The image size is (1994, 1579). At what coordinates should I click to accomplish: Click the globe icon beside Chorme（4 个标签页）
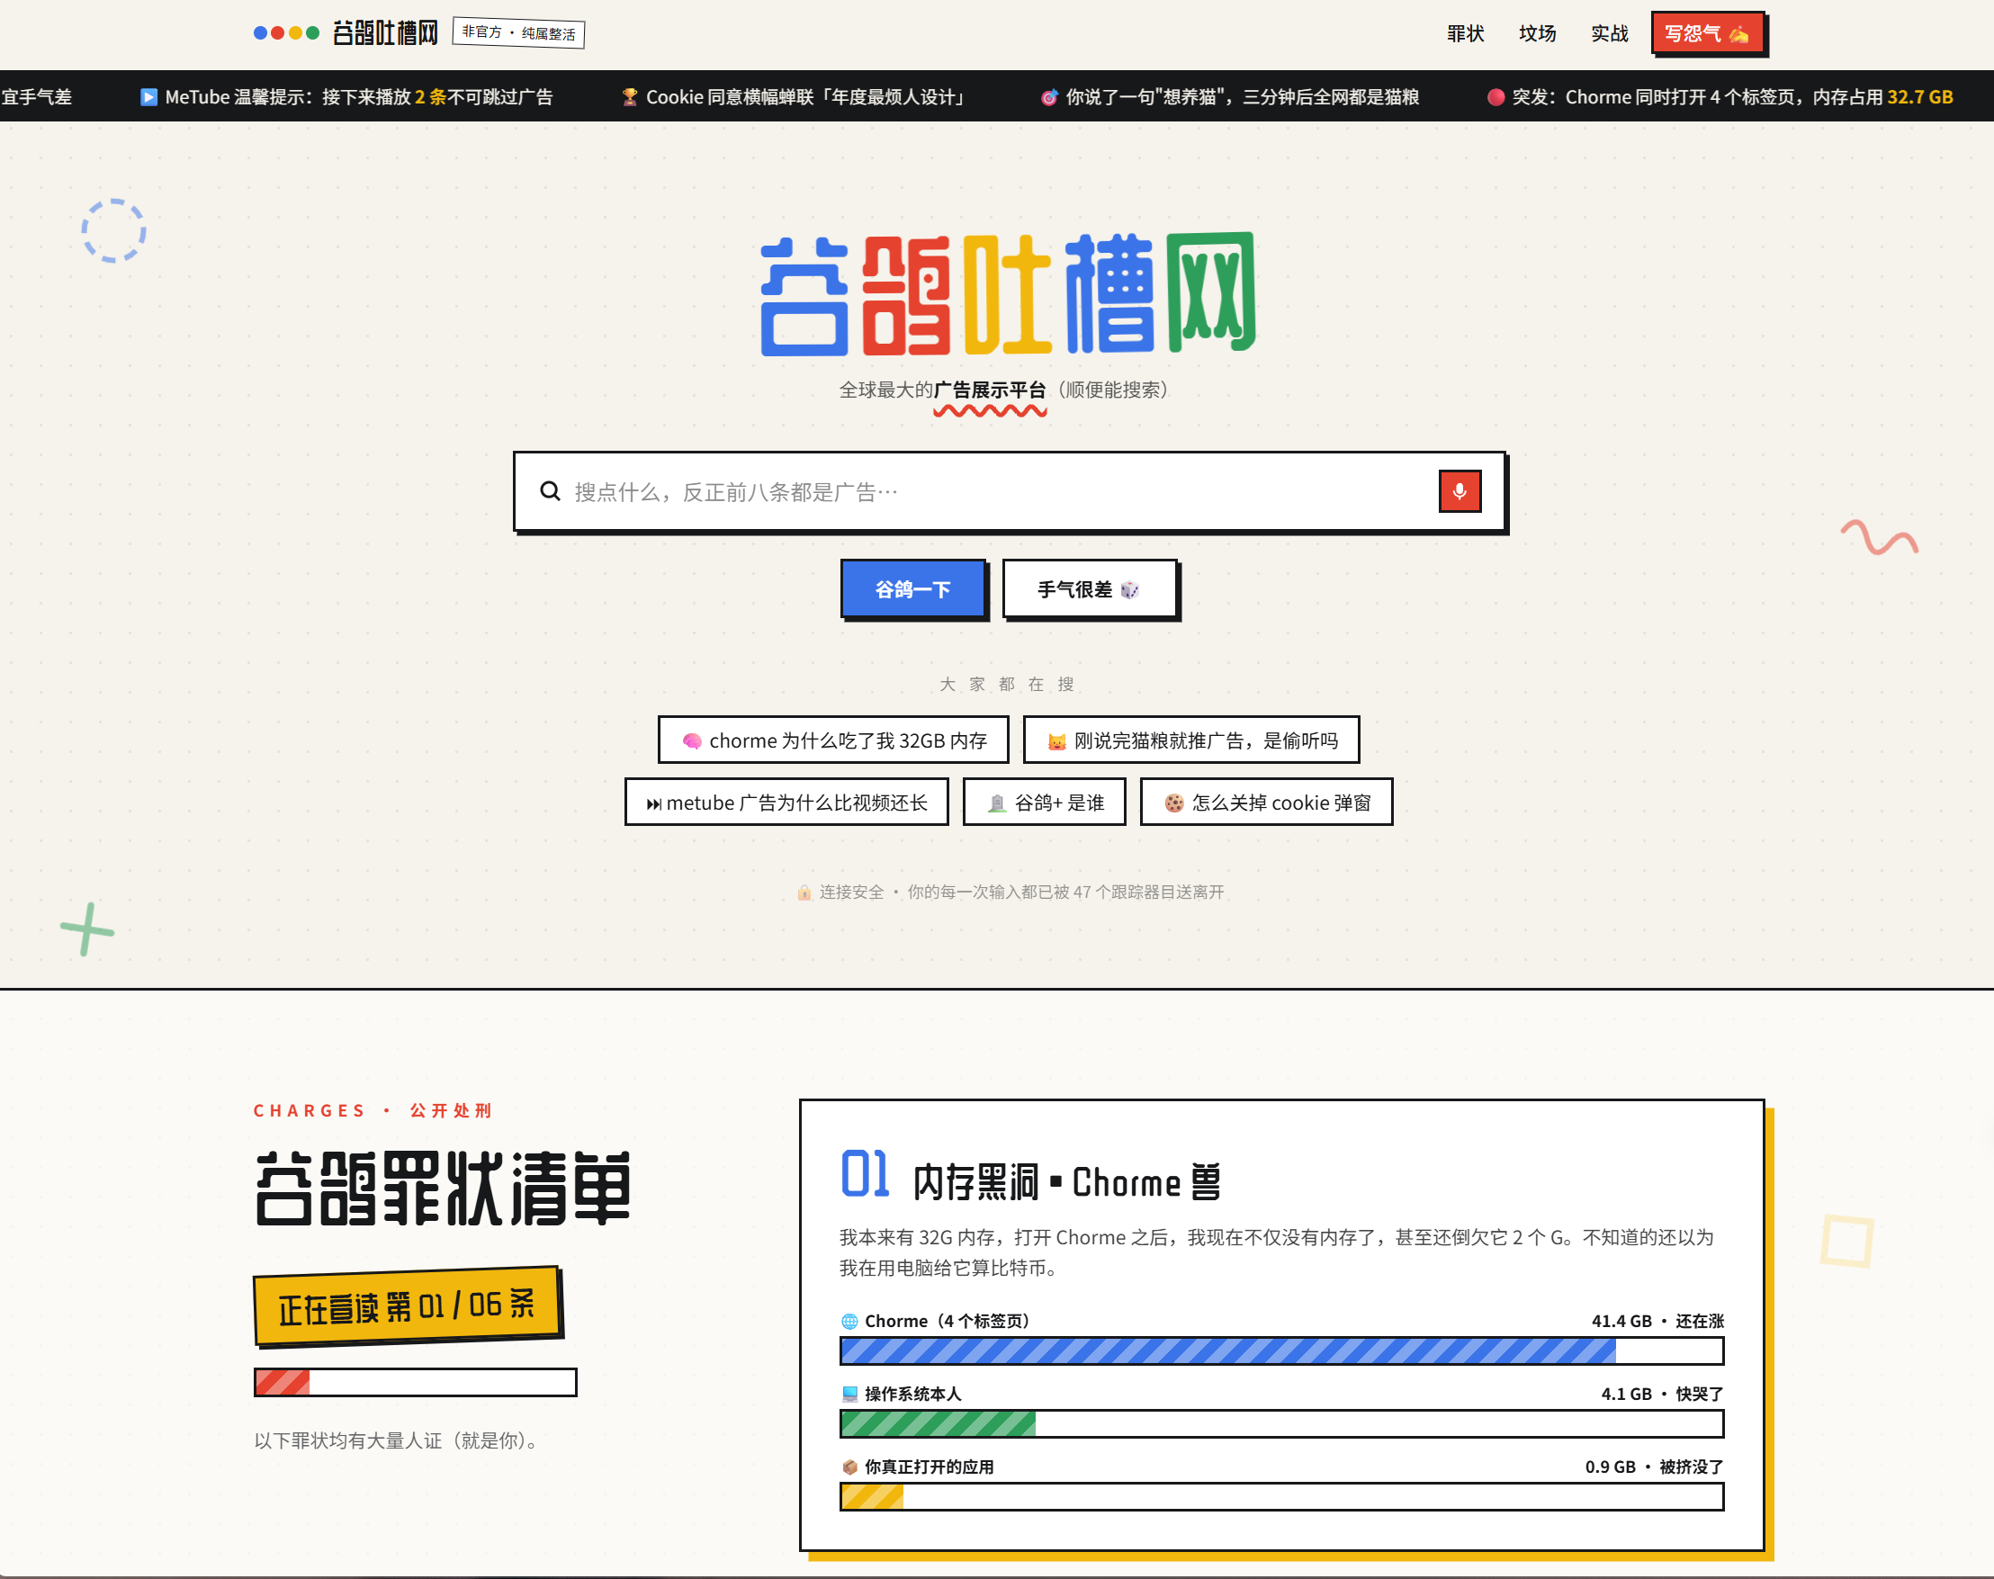tap(849, 1322)
